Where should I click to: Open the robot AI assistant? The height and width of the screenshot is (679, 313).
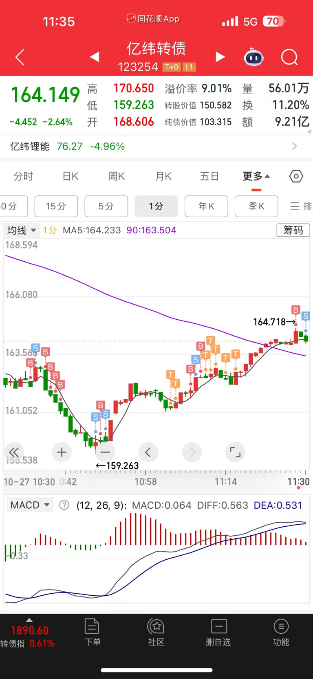click(253, 57)
